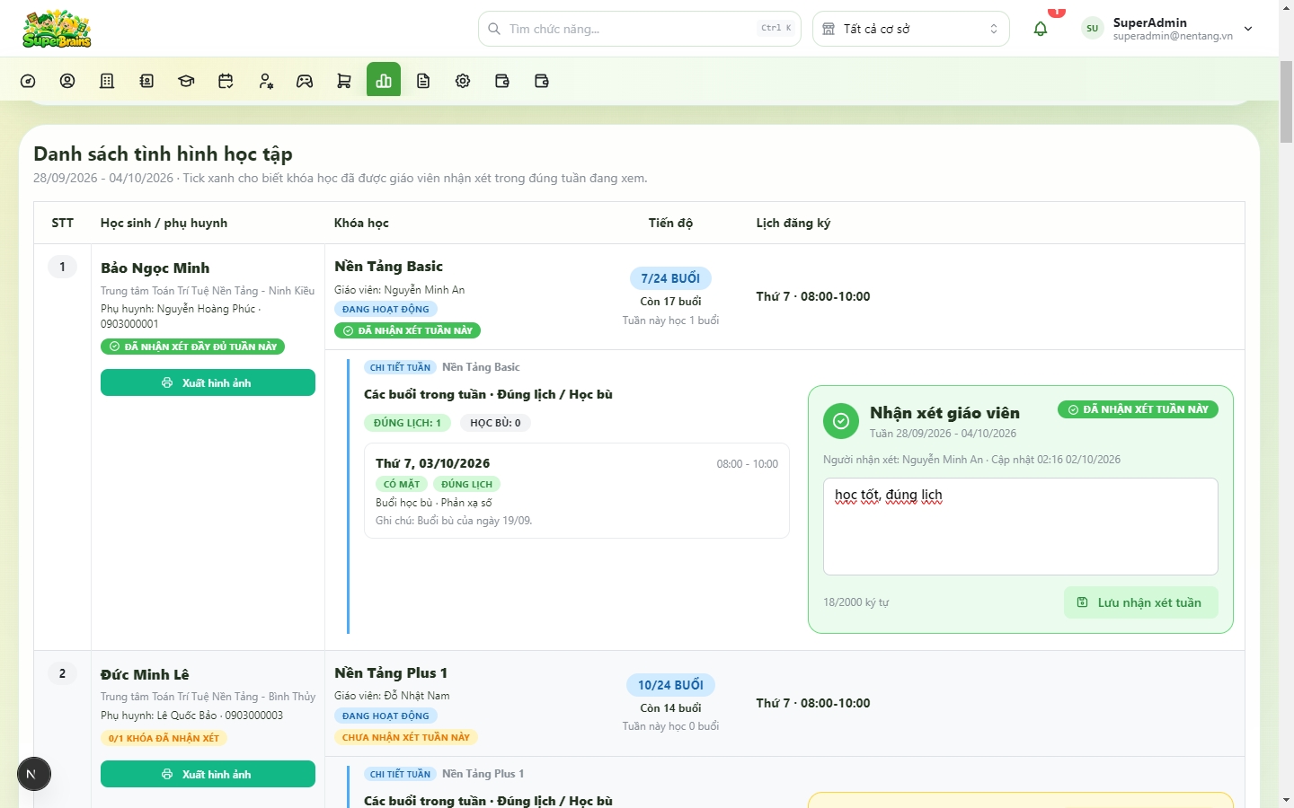This screenshot has height=808, width=1294.
Task: Click the 'ĐÚNG LỊCH: 1' count chip
Action: click(x=407, y=423)
